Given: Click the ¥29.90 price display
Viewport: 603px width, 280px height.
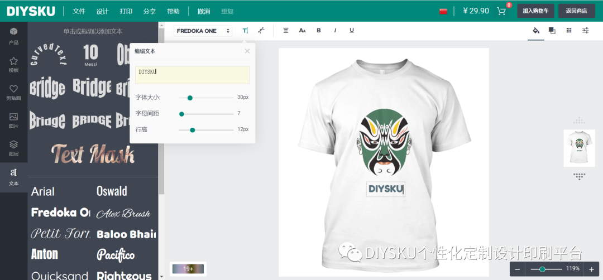Looking at the screenshot, I should [x=476, y=11].
